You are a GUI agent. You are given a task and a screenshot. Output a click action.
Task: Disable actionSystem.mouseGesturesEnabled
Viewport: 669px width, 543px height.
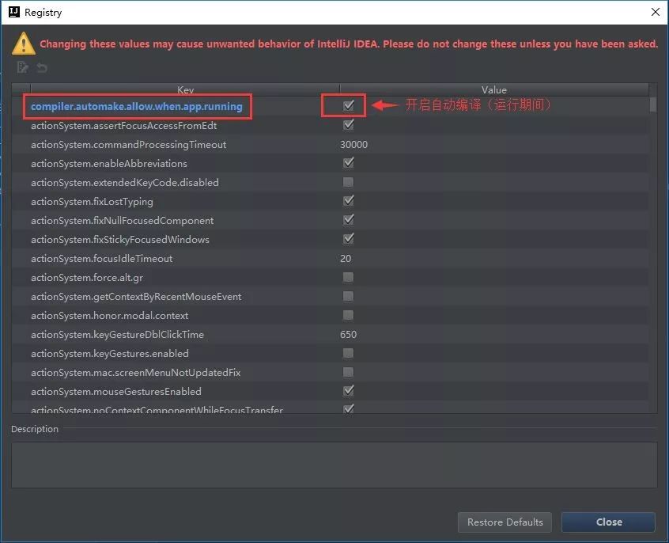point(348,391)
